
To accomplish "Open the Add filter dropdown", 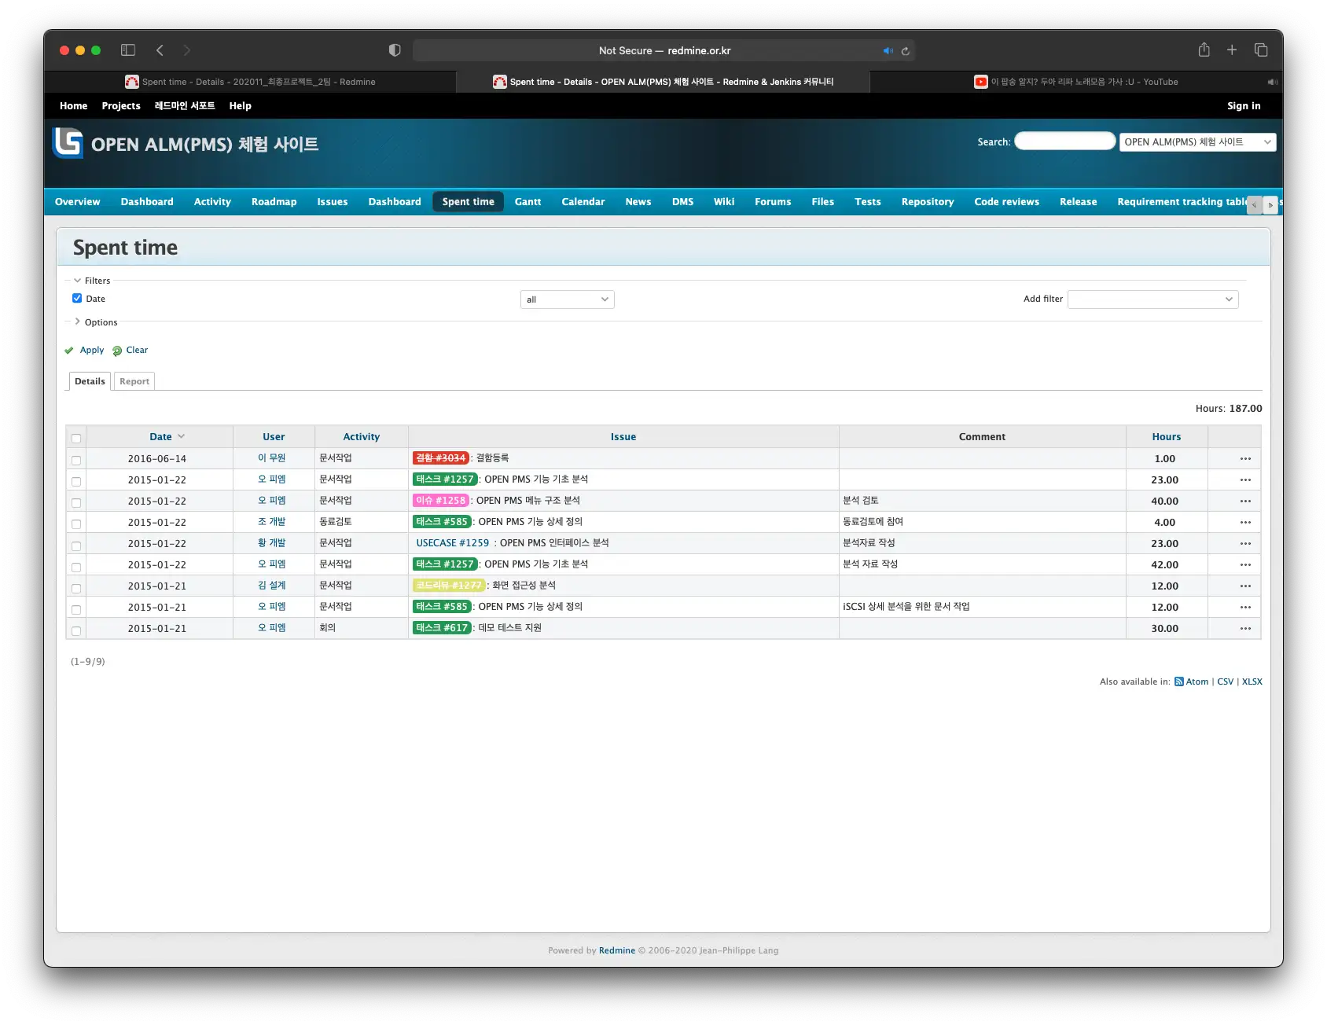I will [1152, 299].
